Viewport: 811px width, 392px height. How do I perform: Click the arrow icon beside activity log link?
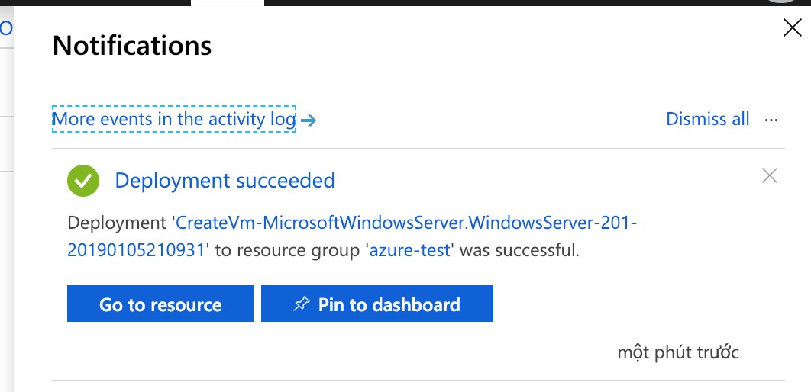point(308,120)
